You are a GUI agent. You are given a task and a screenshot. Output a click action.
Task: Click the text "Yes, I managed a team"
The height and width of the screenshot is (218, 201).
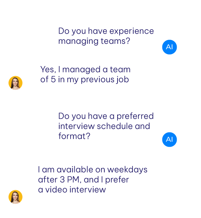click(x=86, y=70)
